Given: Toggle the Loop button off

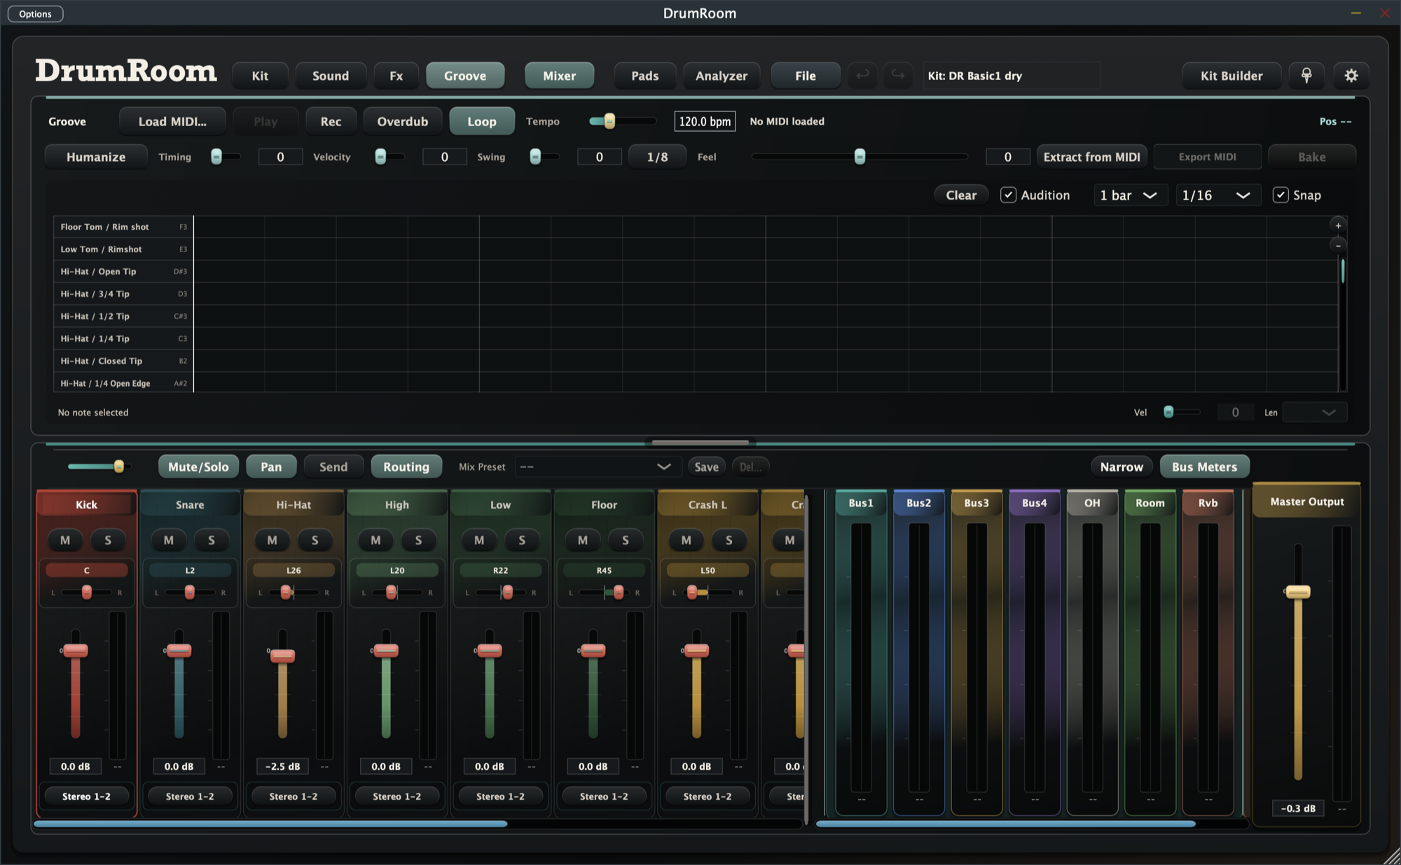Looking at the screenshot, I should [482, 121].
